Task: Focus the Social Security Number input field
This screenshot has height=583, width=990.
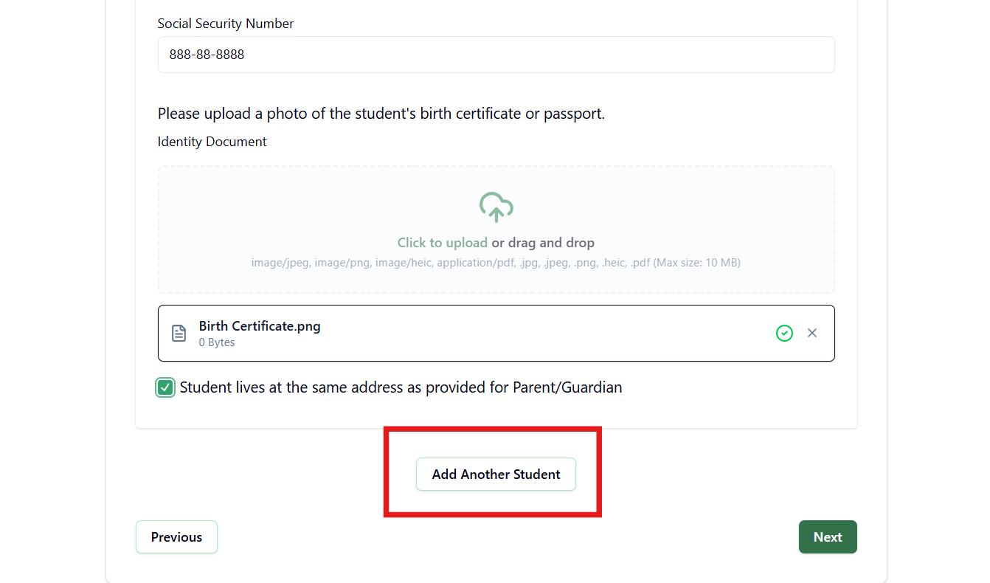Action: 496,55
